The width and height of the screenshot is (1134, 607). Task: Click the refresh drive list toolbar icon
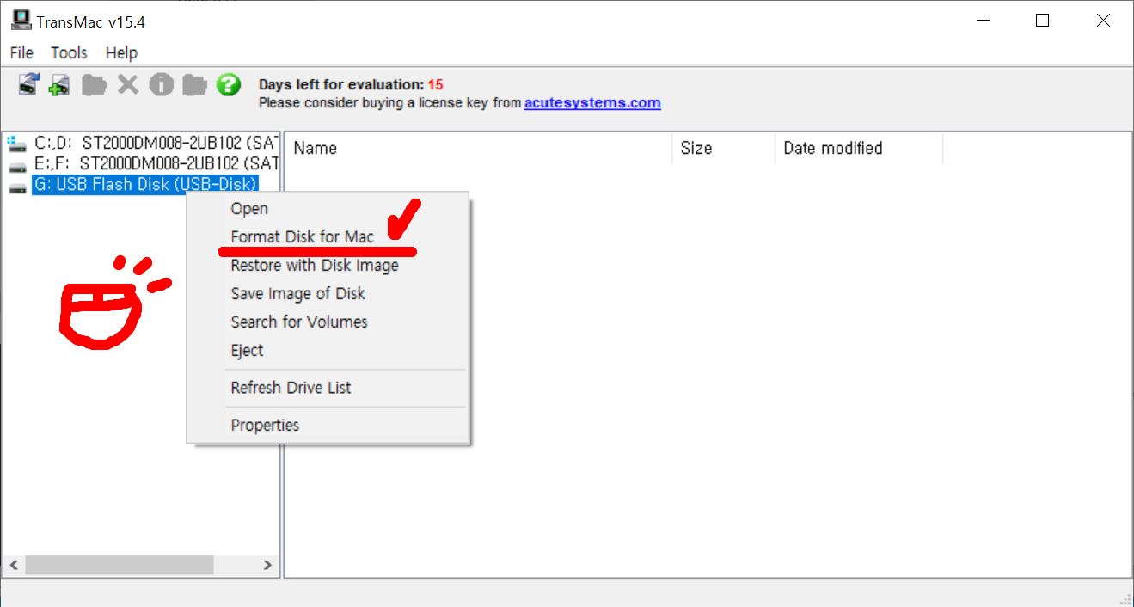pyautogui.click(x=28, y=84)
